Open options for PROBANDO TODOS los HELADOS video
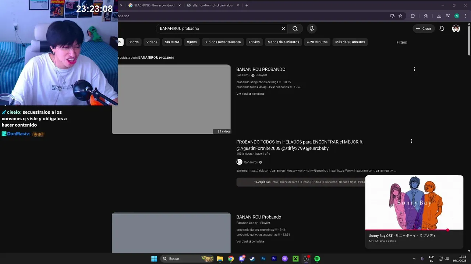 411,141
